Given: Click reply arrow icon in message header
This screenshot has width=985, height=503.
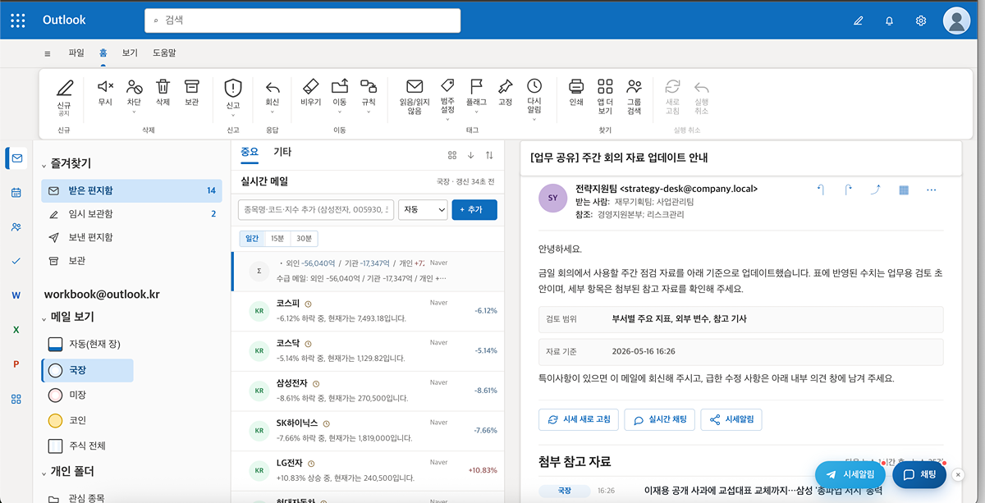Looking at the screenshot, I should 821,190.
